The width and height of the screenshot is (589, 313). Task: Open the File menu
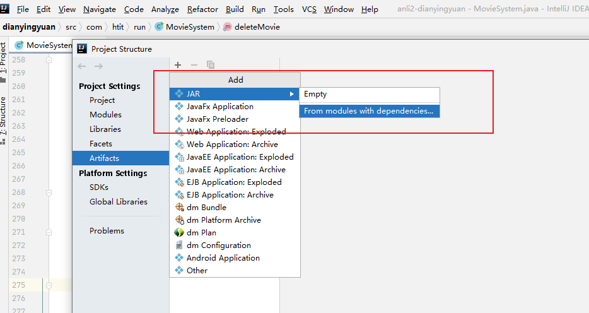click(x=23, y=9)
